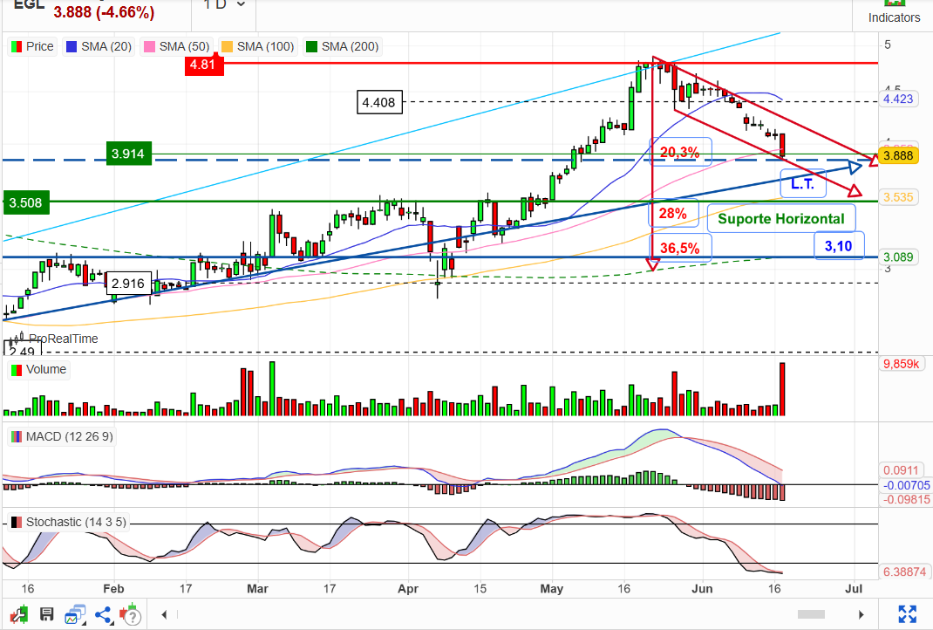The height and width of the screenshot is (630, 933).
Task: Click the SMA (100) legend button
Action: pos(257,46)
